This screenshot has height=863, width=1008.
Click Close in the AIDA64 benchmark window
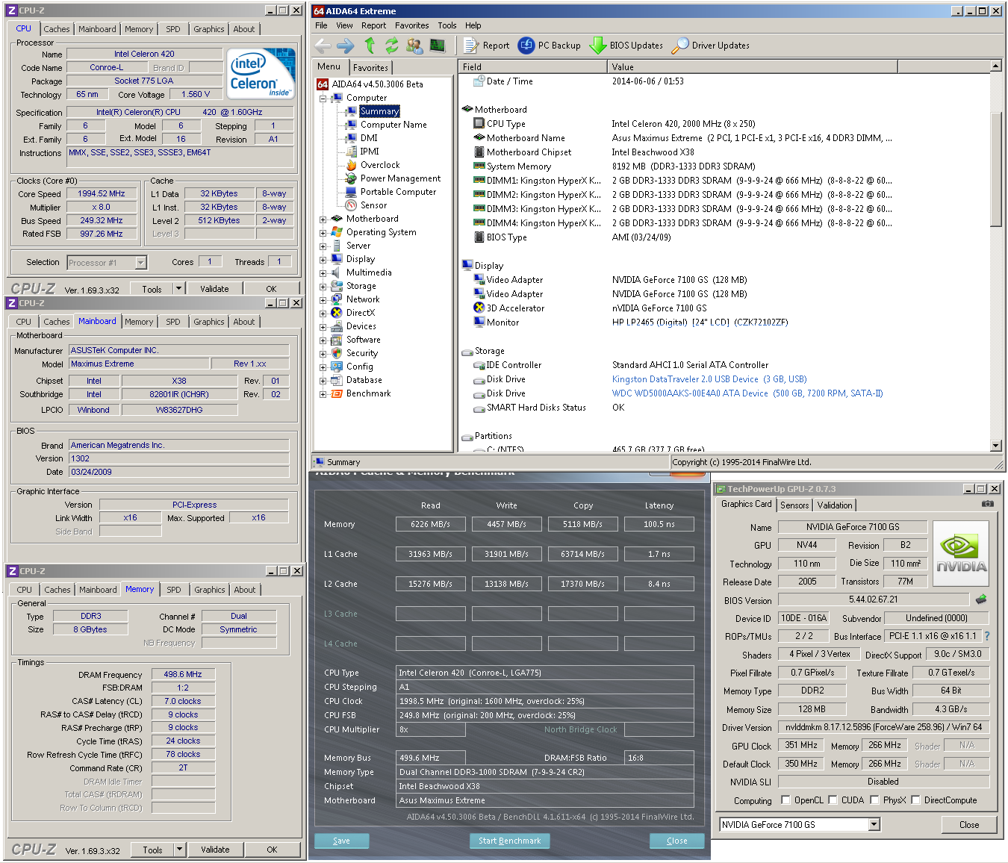coord(677,841)
